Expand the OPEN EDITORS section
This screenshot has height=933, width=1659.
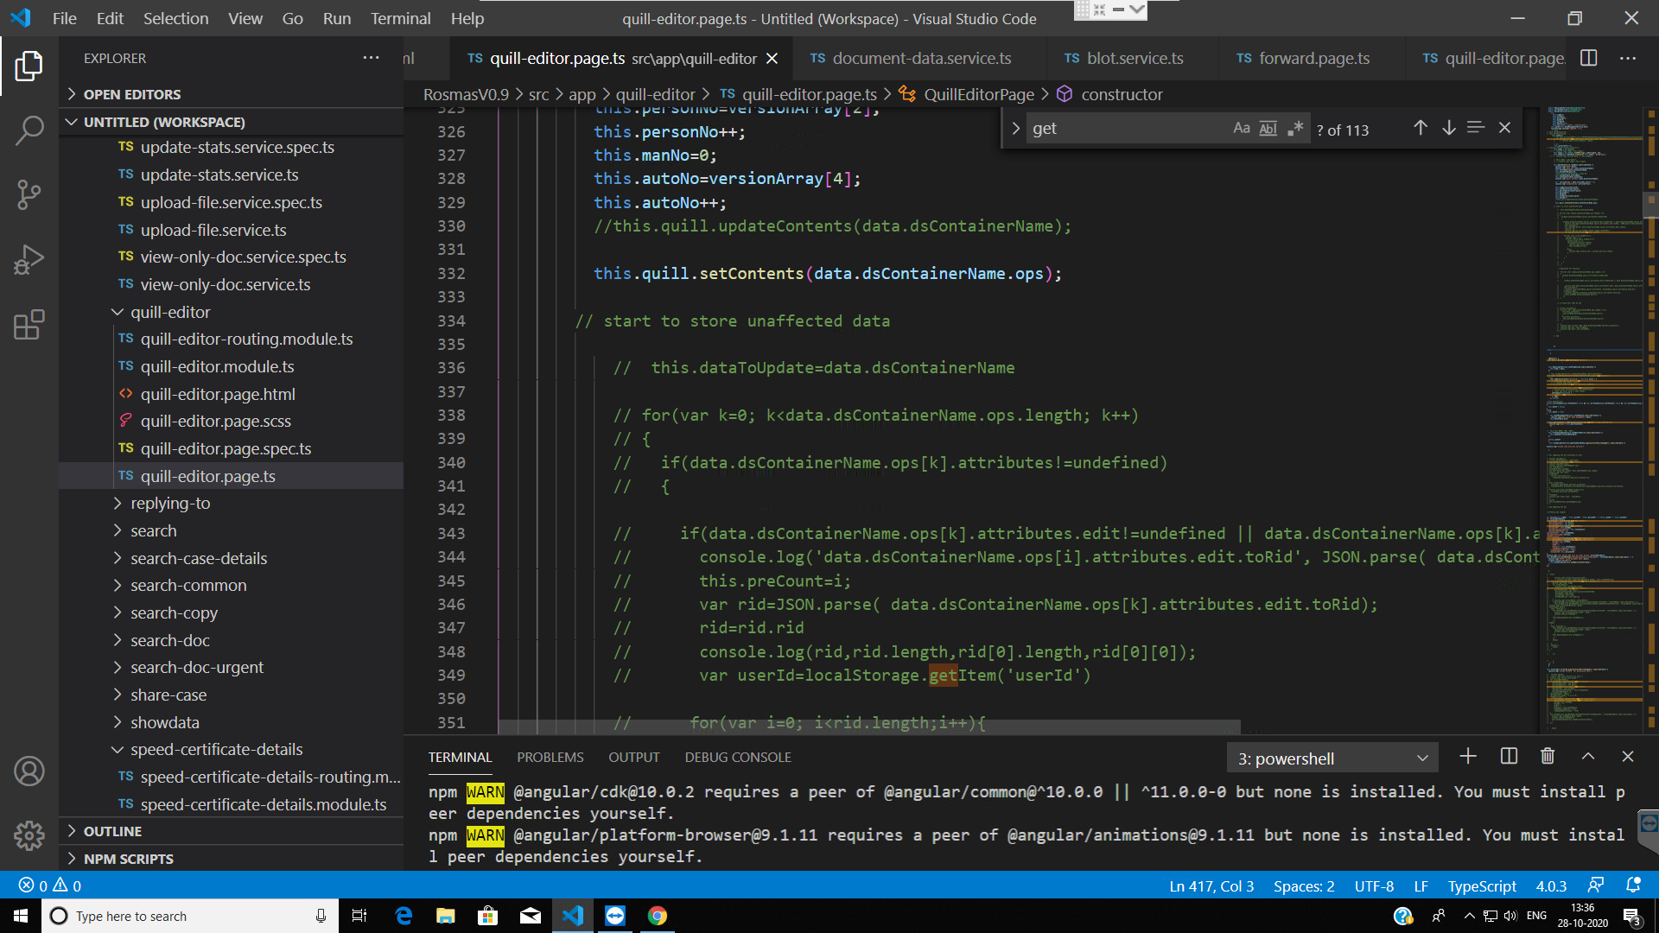pos(231,94)
